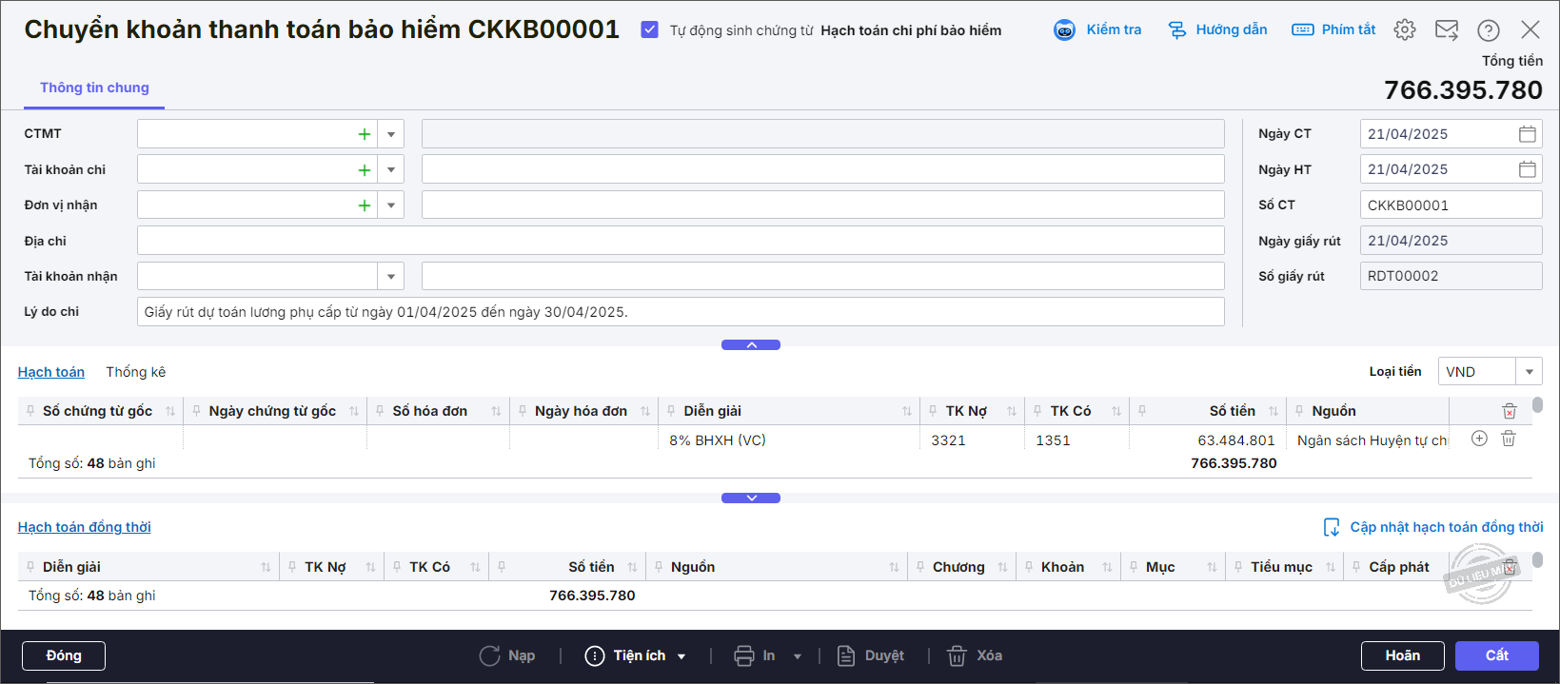Click the TK Có cell 1351

(1076, 440)
